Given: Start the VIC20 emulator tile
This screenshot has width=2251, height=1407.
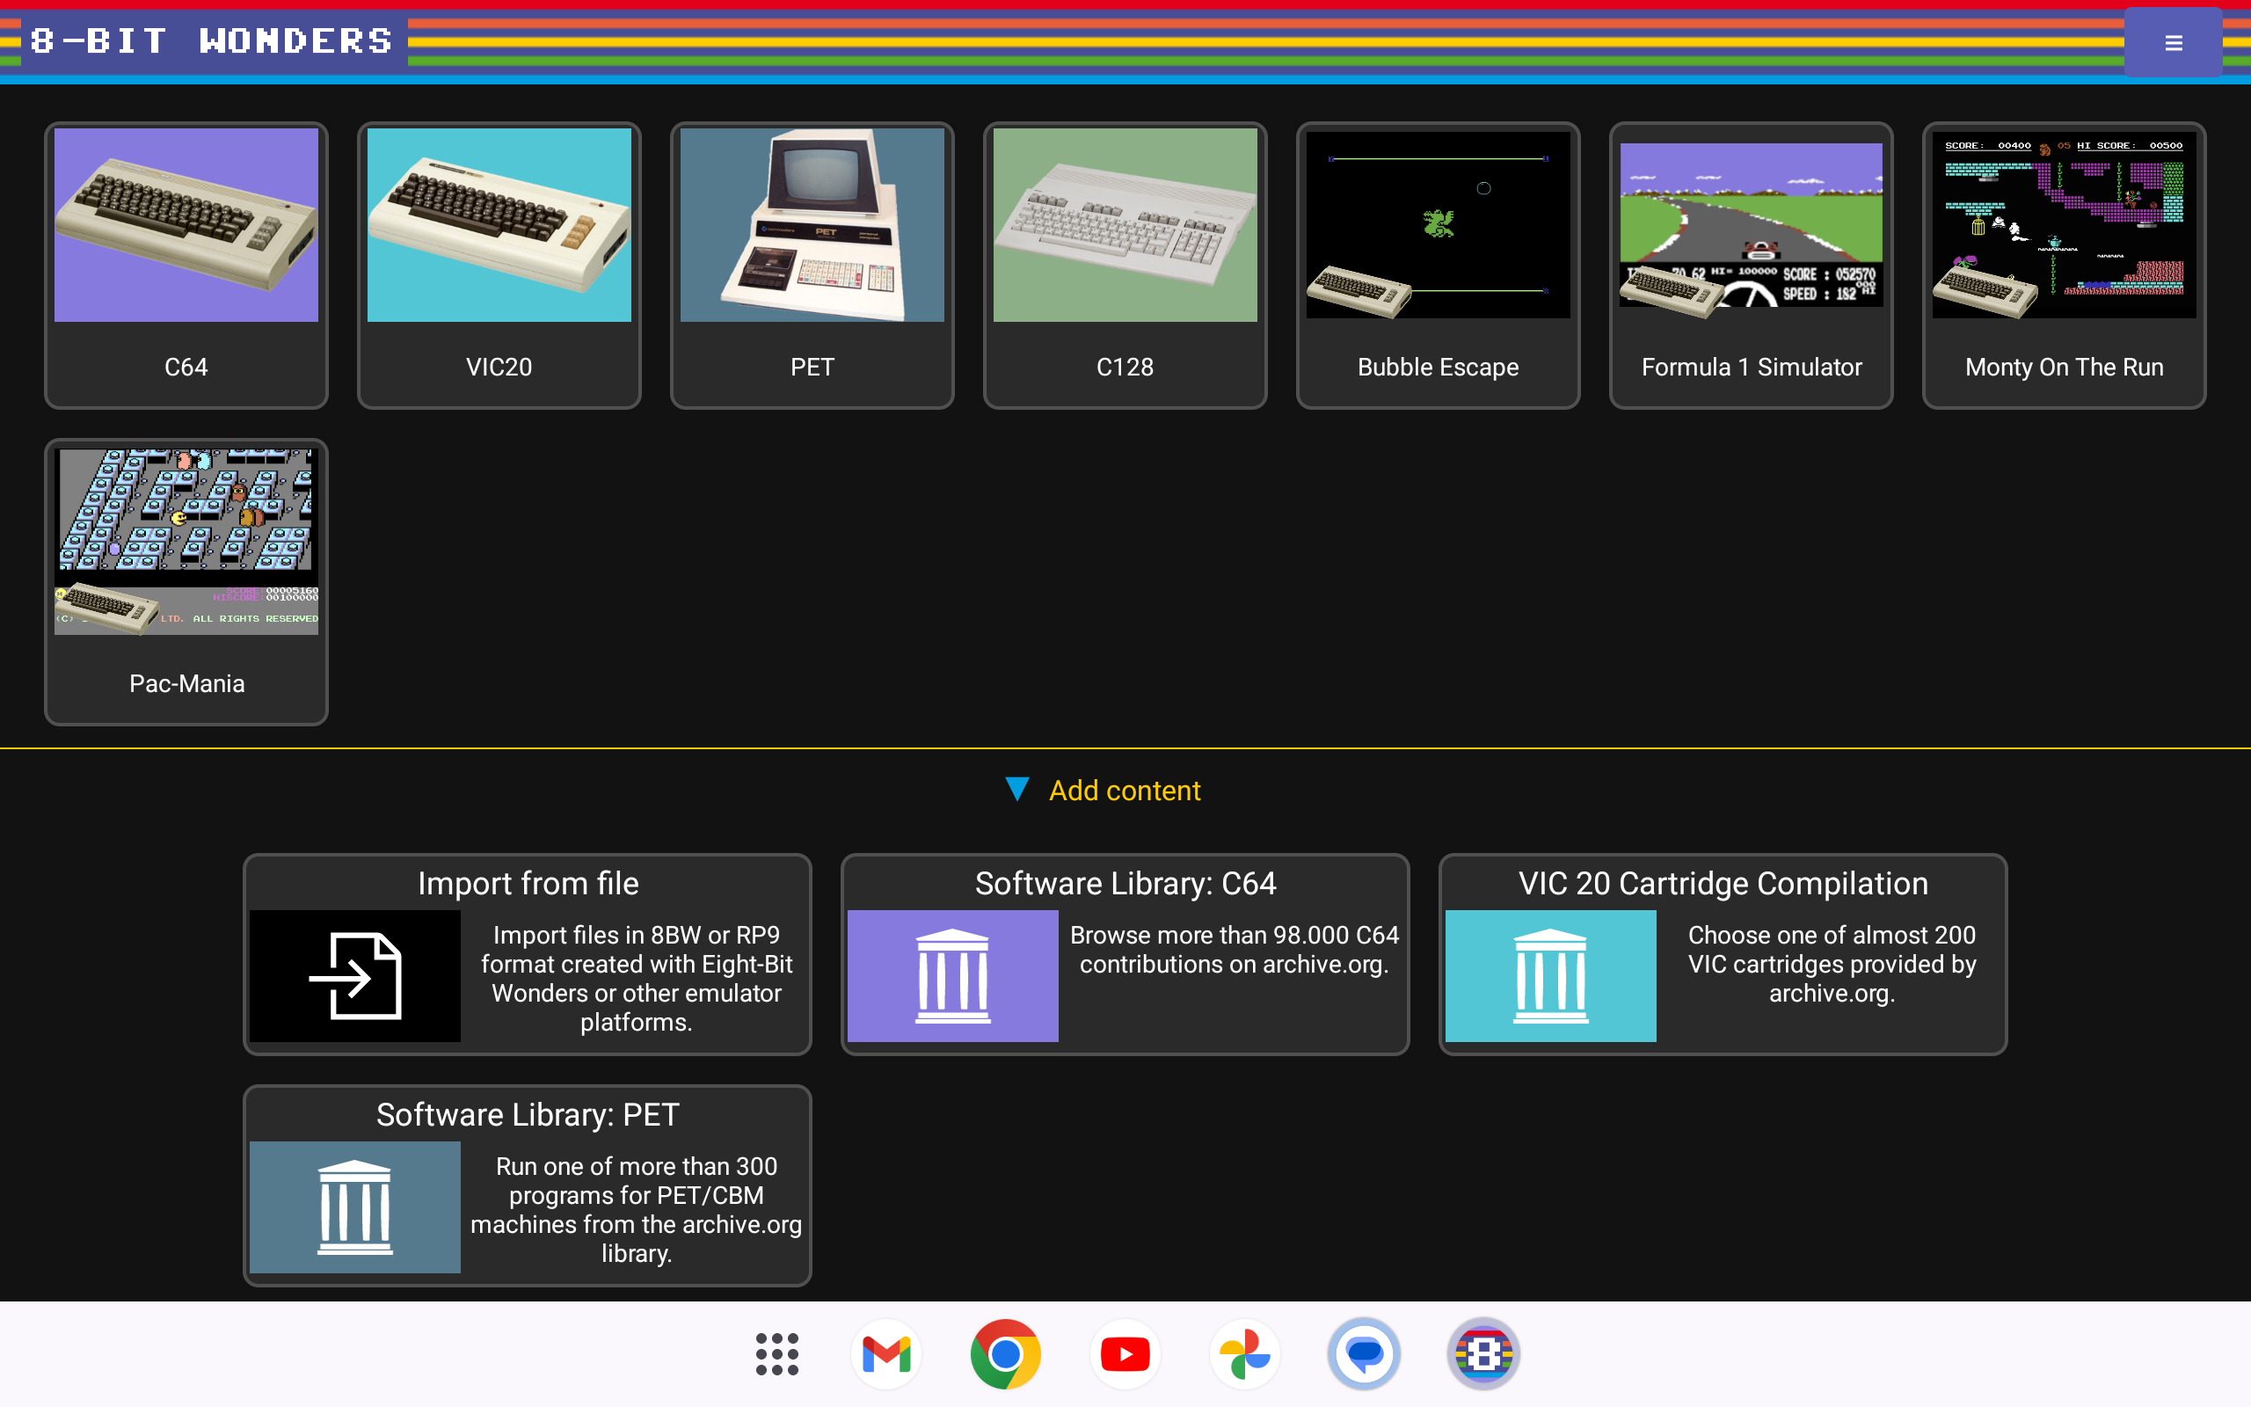Looking at the screenshot, I should pyautogui.click(x=499, y=265).
